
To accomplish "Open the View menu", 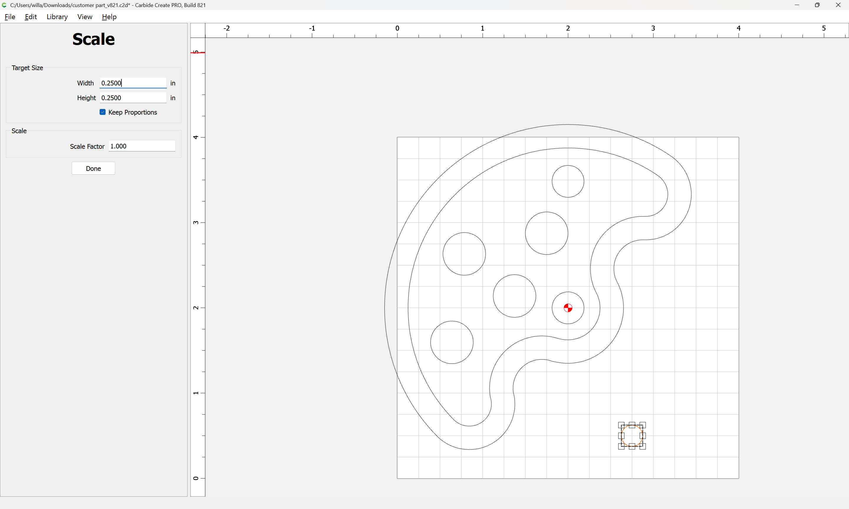I will tap(85, 17).
